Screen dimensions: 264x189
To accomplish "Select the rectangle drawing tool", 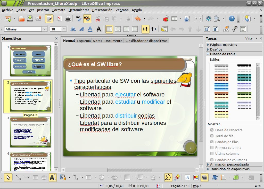I will 35,177.
